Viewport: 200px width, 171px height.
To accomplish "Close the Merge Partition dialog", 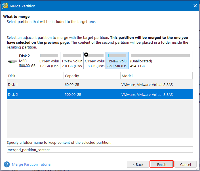I will [195, 6].
